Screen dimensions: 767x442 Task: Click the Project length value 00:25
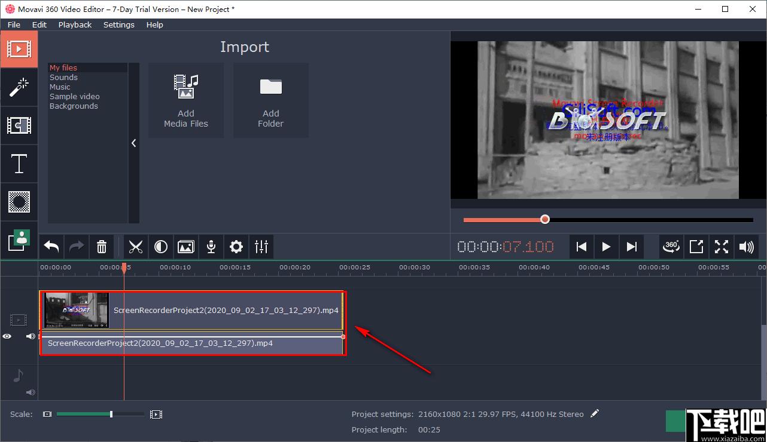click(429, 429)
